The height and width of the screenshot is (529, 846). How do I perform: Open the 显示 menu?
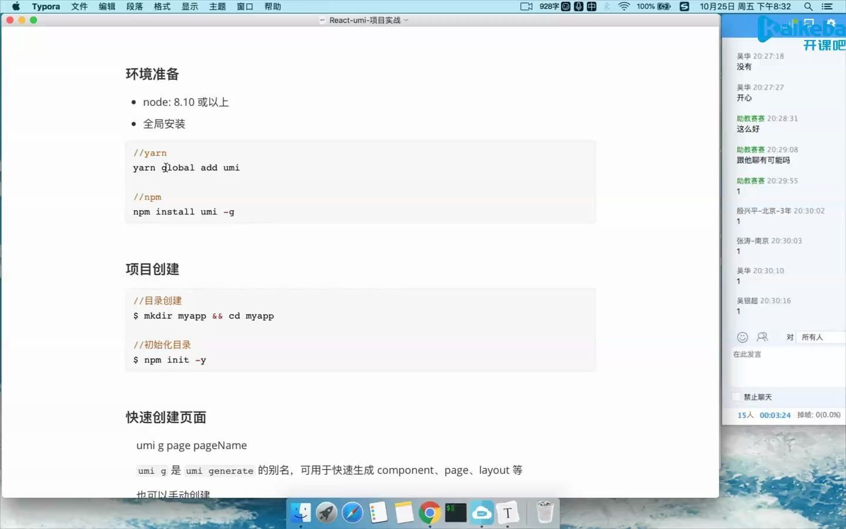tap(190, 6)
